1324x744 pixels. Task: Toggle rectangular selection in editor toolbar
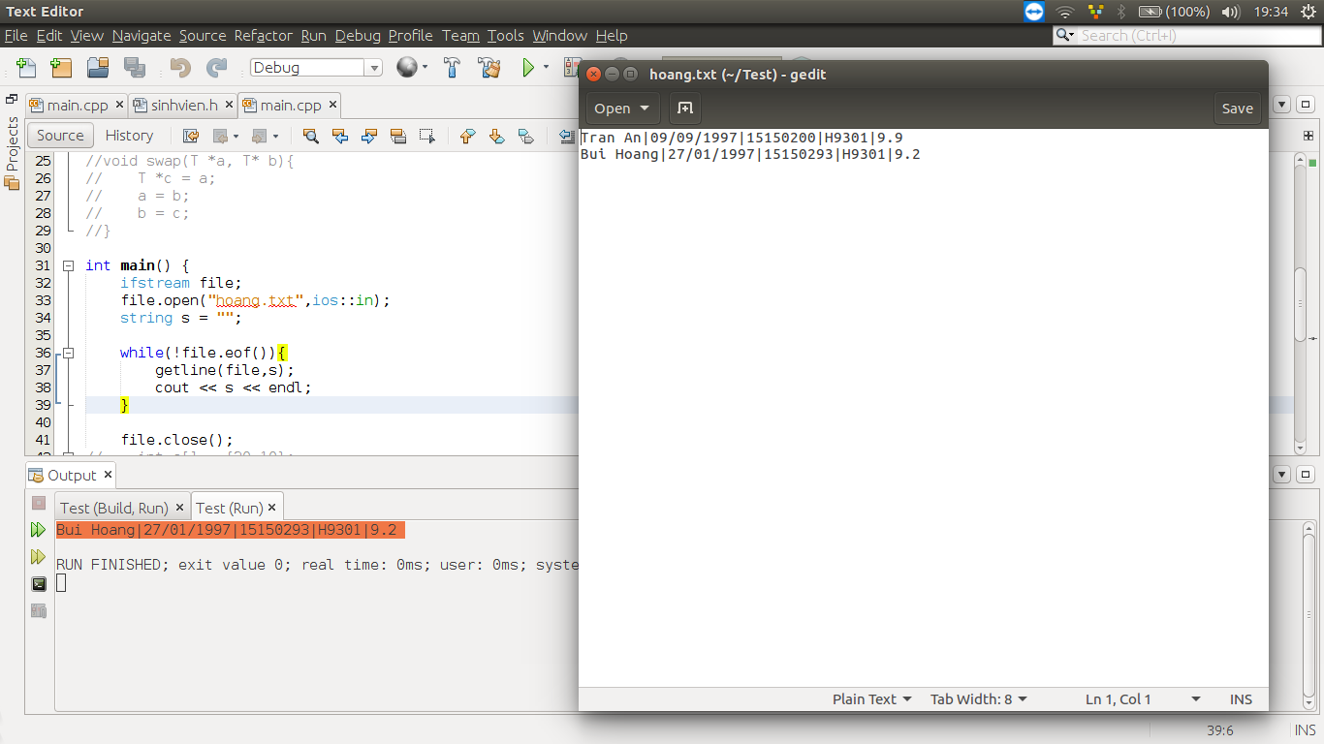pyautogui.click(x=426, y=136)
